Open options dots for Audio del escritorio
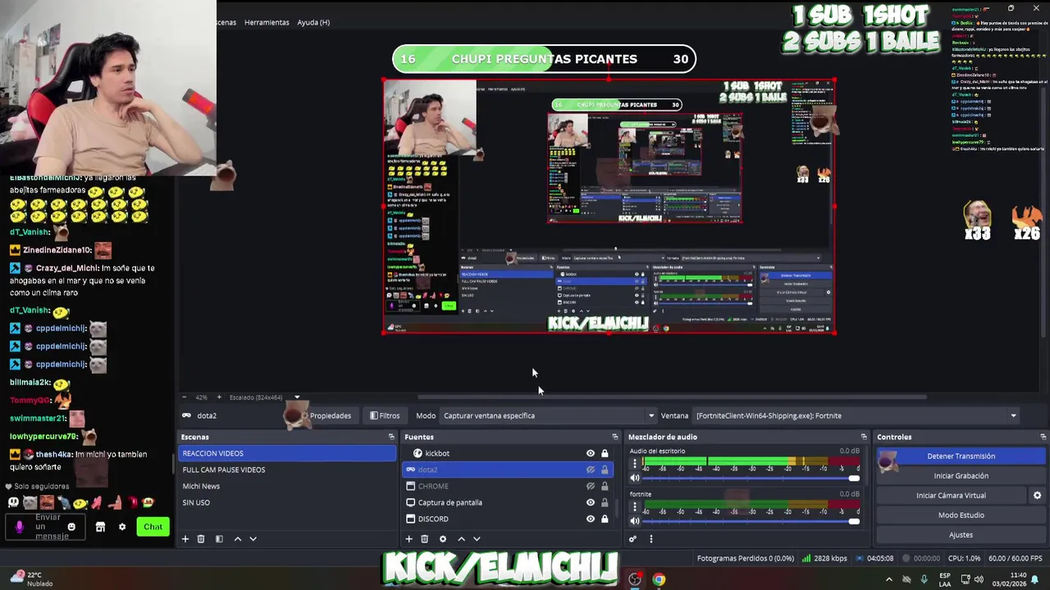 click(x=634, y=464)
